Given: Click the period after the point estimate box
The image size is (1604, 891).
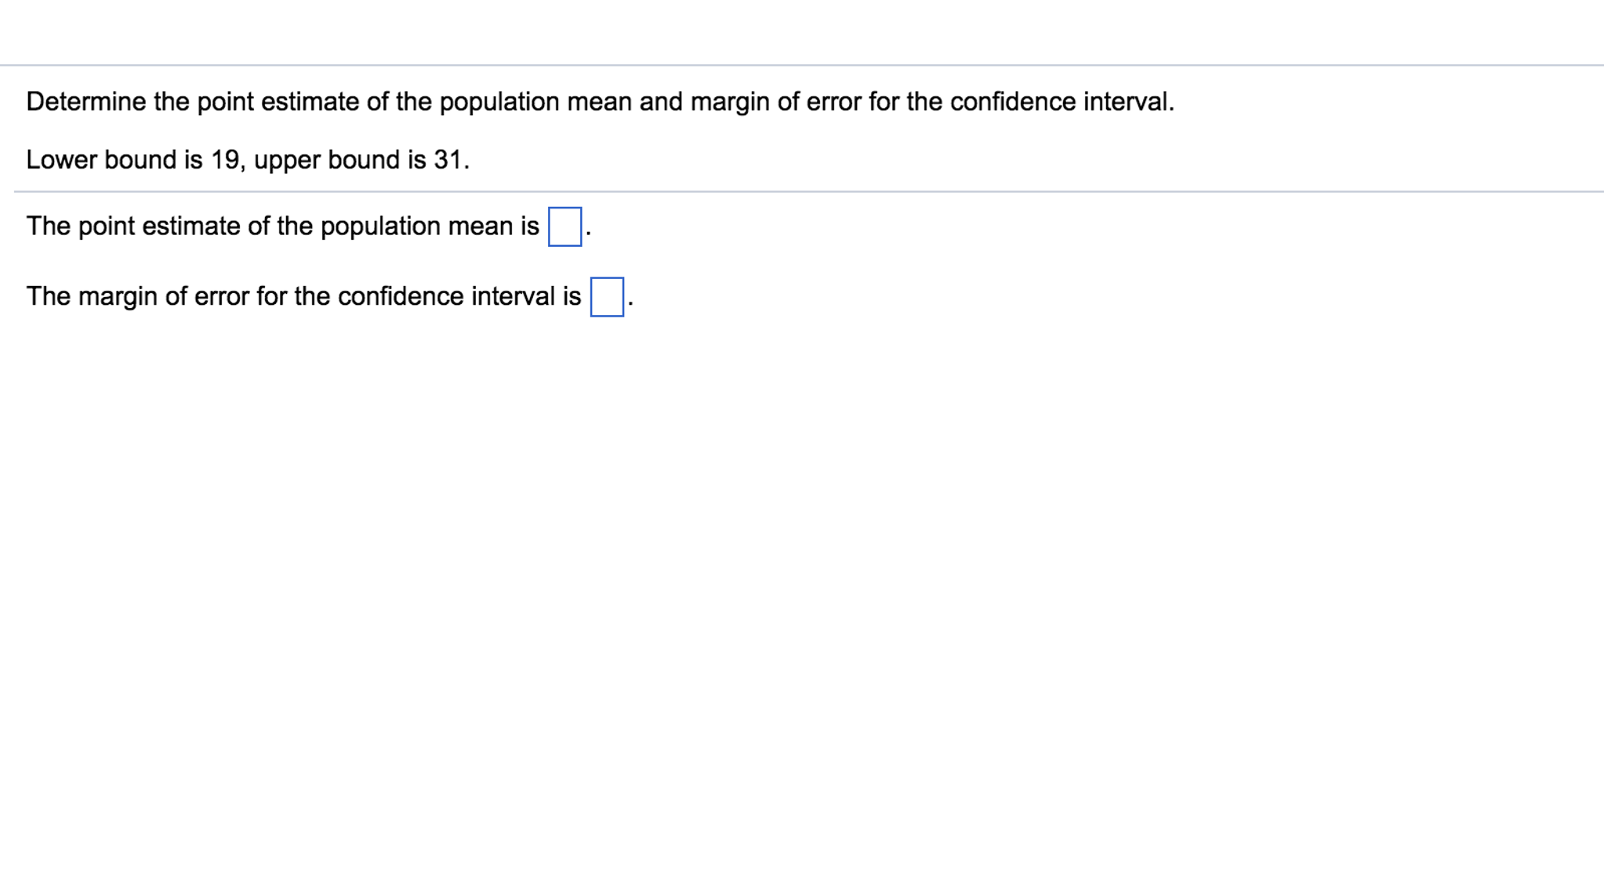Looking at the screenshot, I should tap(587, 234).
